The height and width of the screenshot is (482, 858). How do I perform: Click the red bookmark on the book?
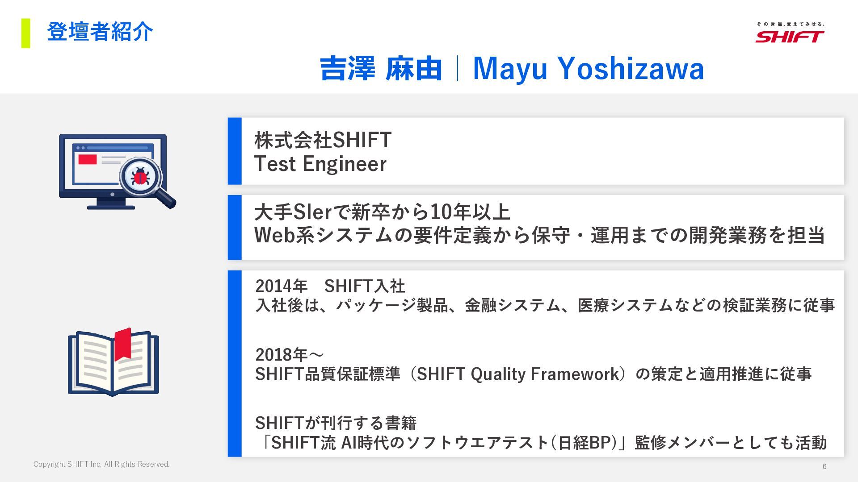(122, 344)
